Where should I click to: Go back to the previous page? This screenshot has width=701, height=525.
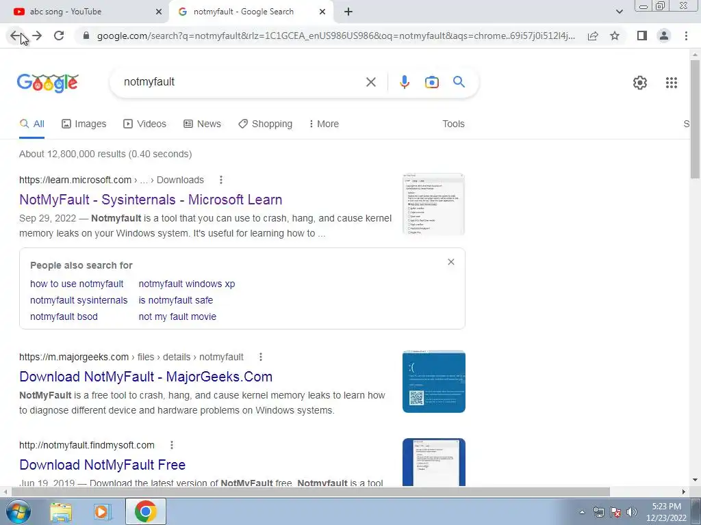pyautogui.click(x=15, y=36)
